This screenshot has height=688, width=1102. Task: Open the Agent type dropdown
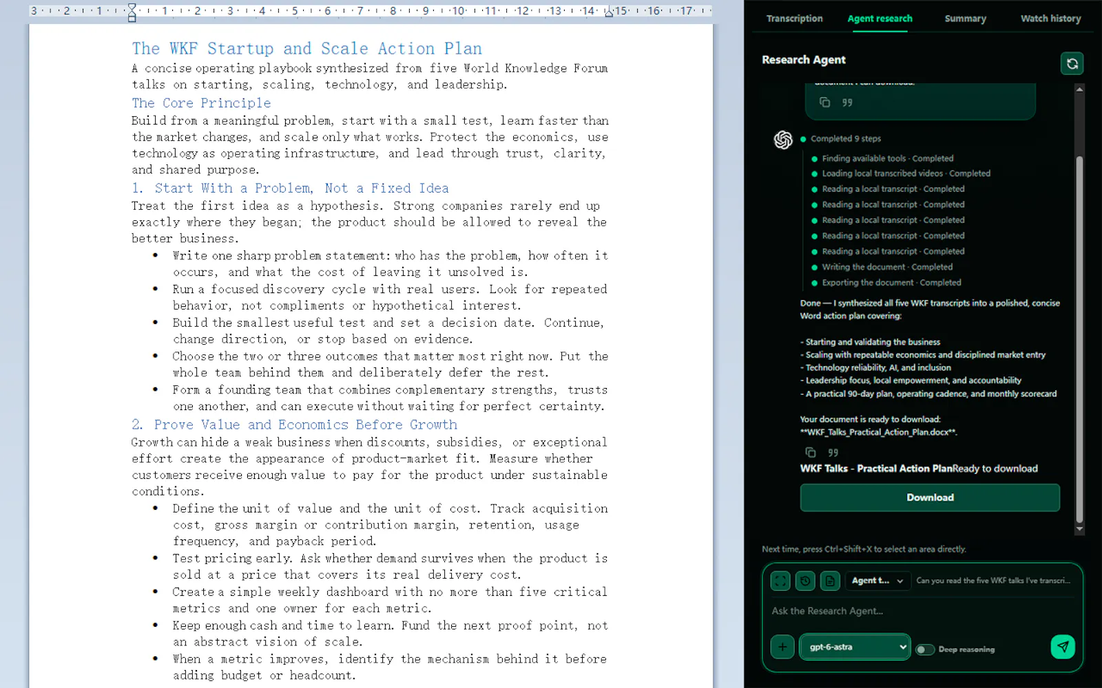[878, 581]
